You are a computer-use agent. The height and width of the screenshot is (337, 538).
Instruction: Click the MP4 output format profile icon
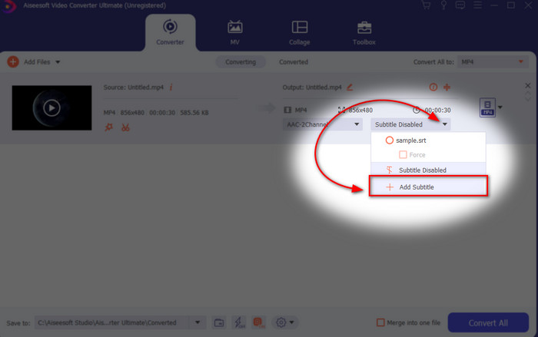coord(487,107)
